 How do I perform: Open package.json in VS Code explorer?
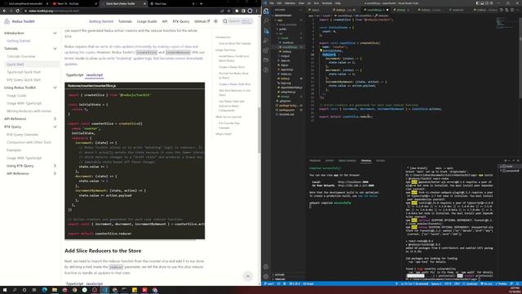coord(287,110)
